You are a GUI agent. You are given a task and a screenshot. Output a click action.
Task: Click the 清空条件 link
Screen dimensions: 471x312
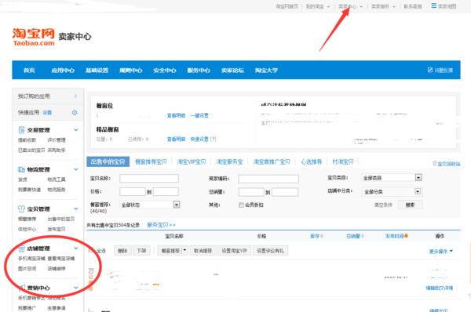pos(383,205)
